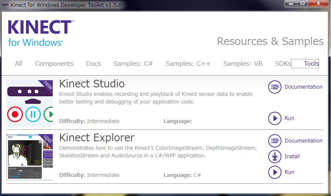The width and height of the screenshot is (331, 196).
Task: Open the Kinect Studio thumbnail image
Action: pos(30,103)
